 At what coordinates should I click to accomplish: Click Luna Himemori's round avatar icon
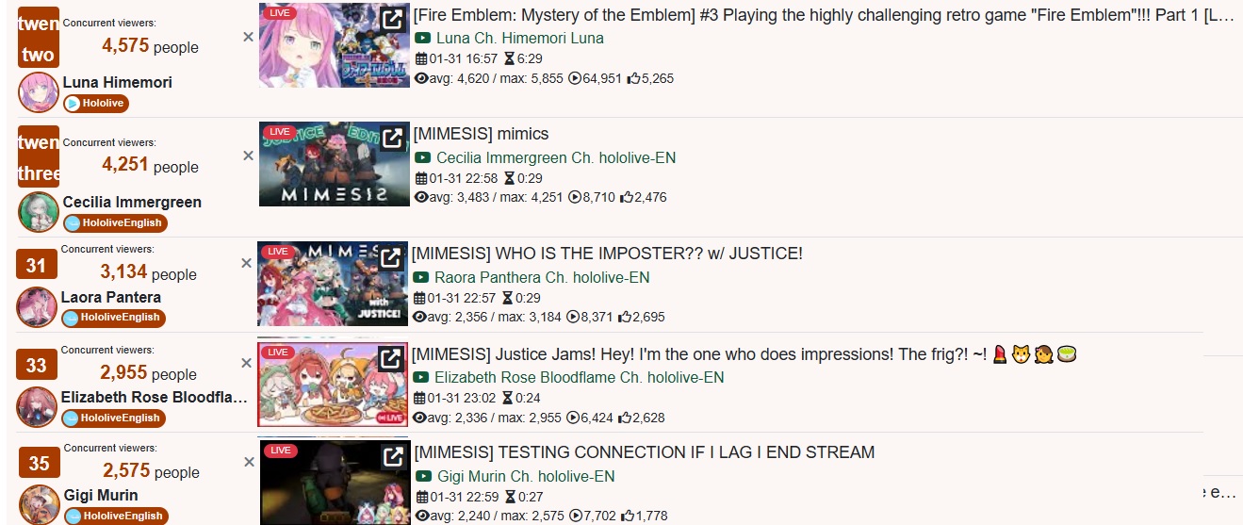[x=39, y=92]
